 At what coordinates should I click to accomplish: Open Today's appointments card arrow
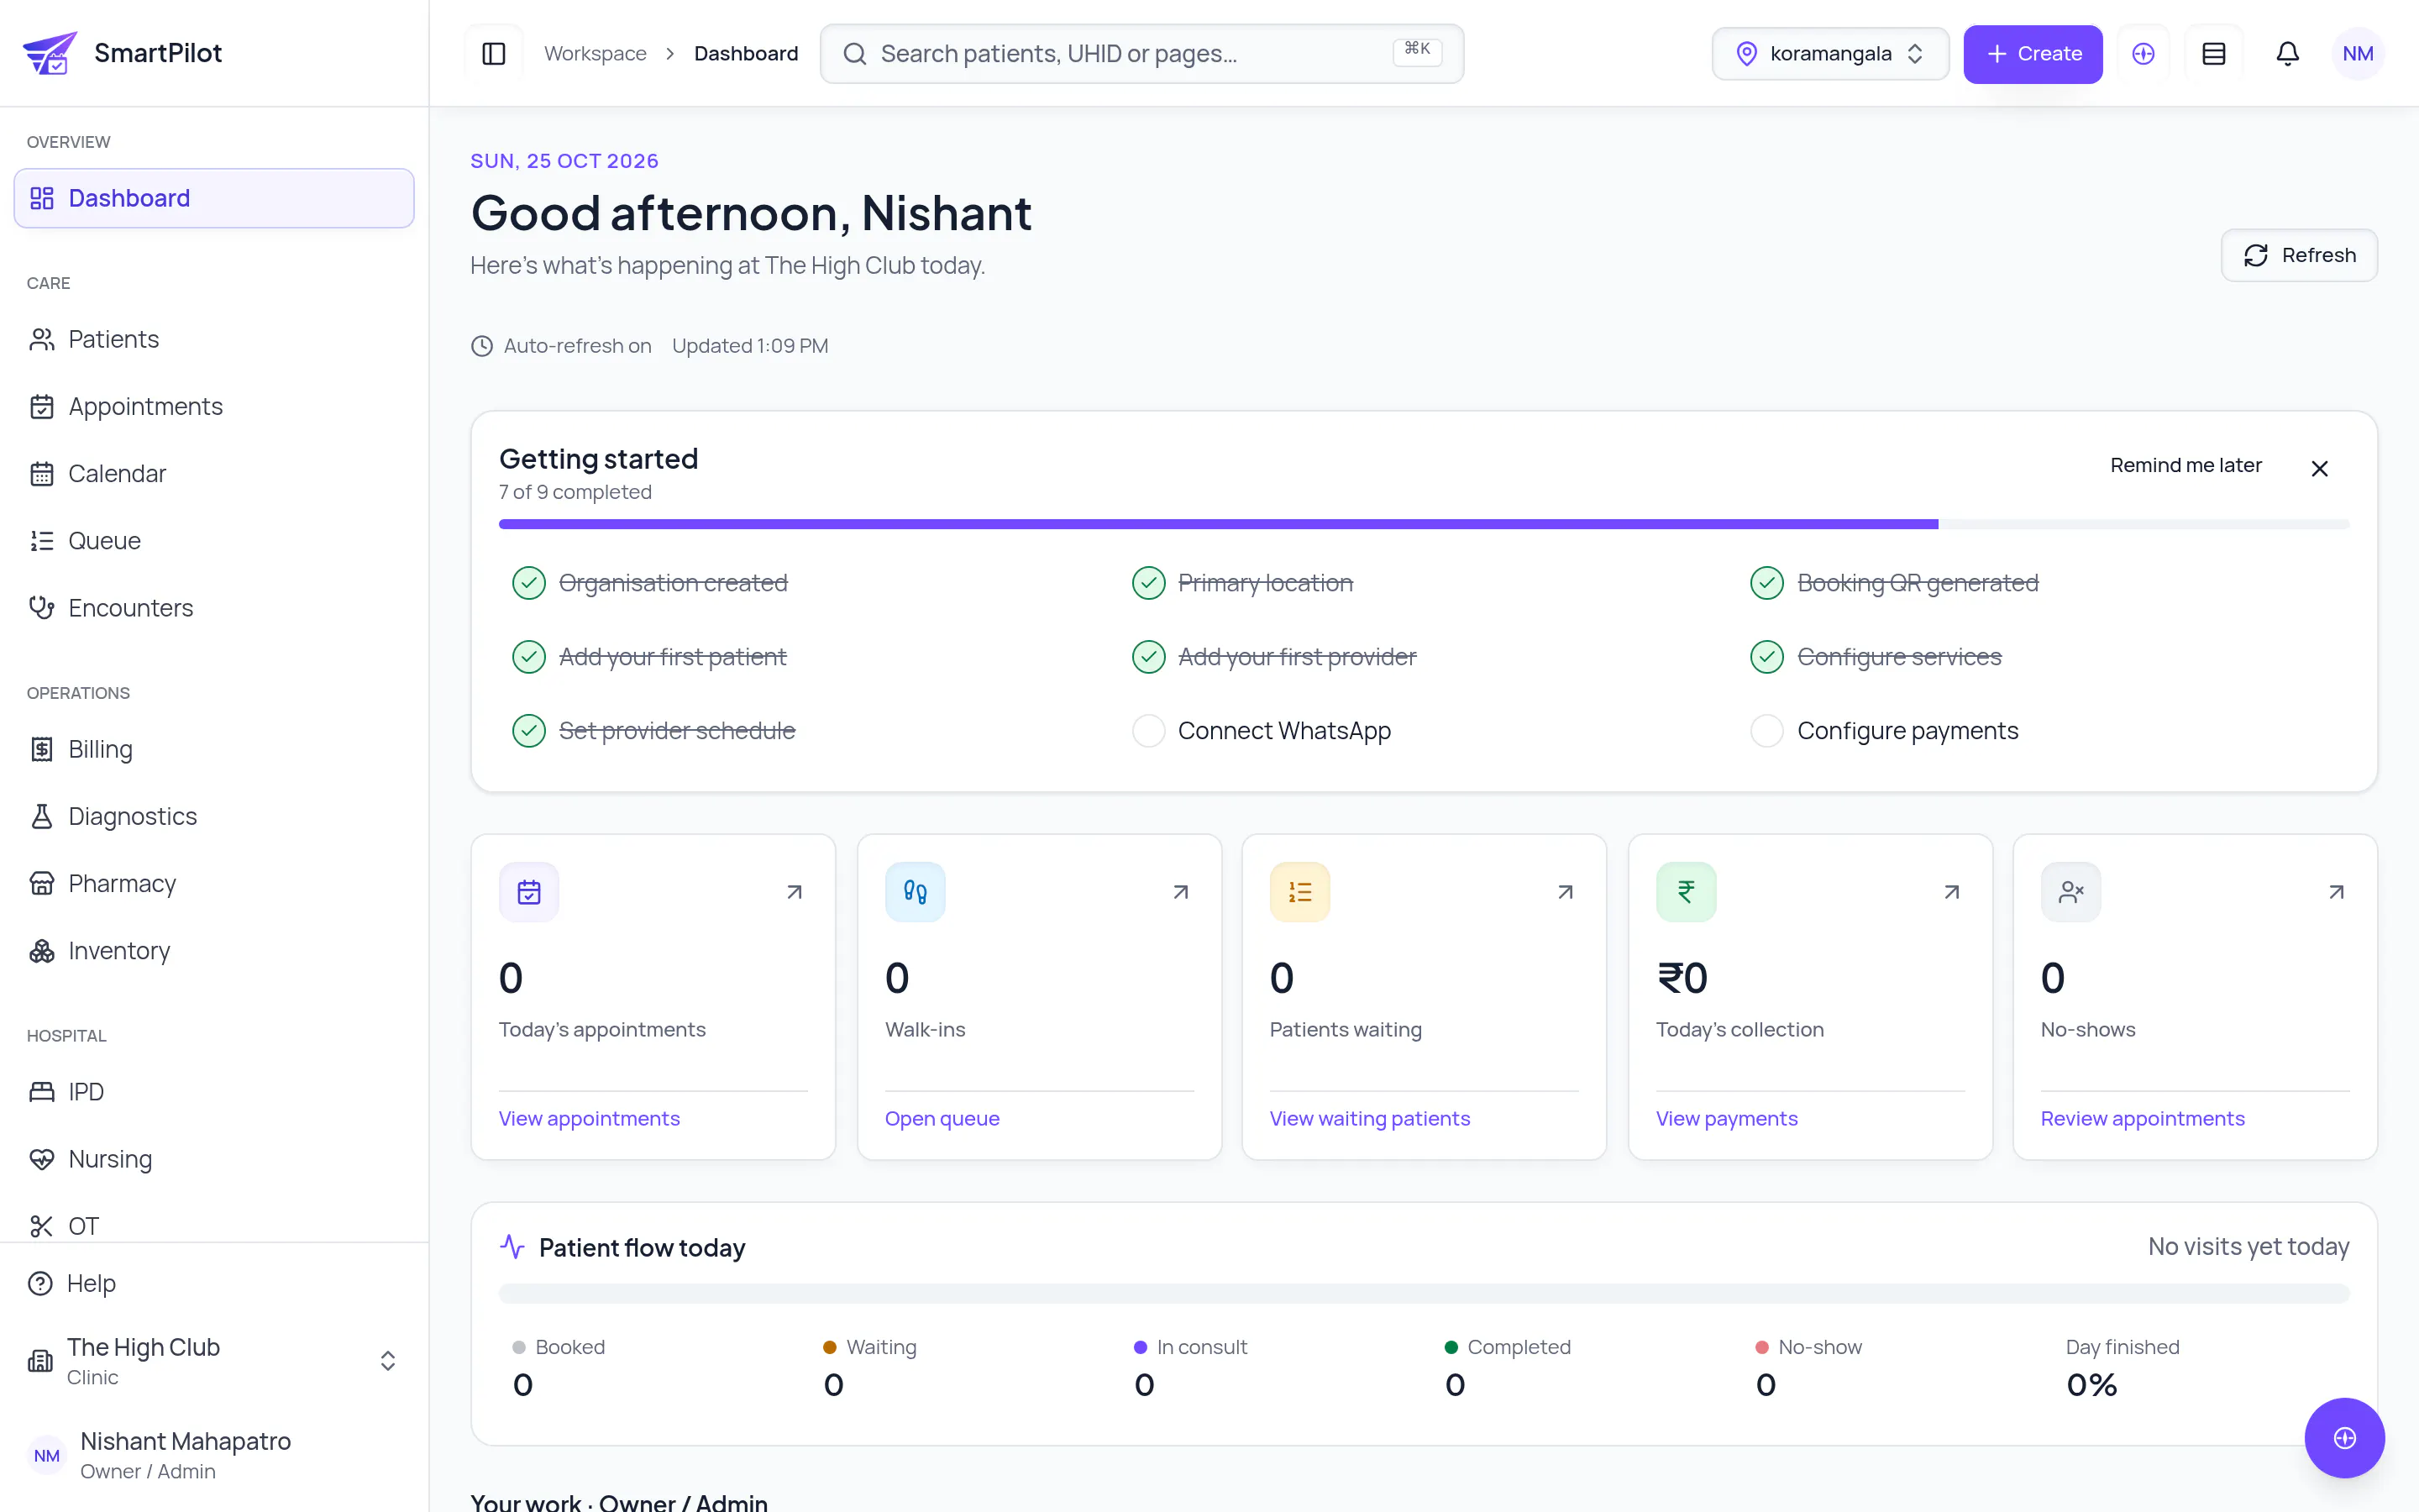pyautogui.click(x=795, y=892)
